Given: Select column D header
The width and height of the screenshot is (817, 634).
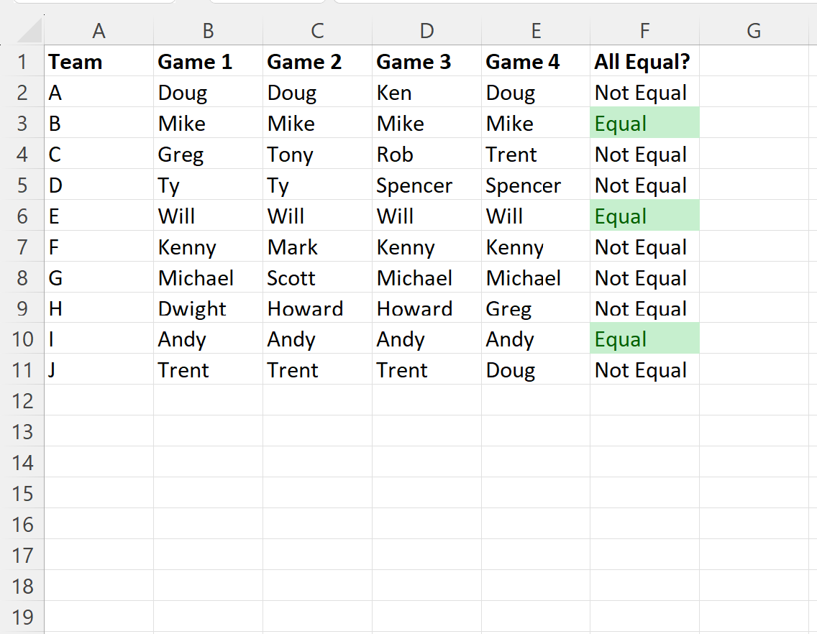Looking at the screenshot, I should point(426,31).
